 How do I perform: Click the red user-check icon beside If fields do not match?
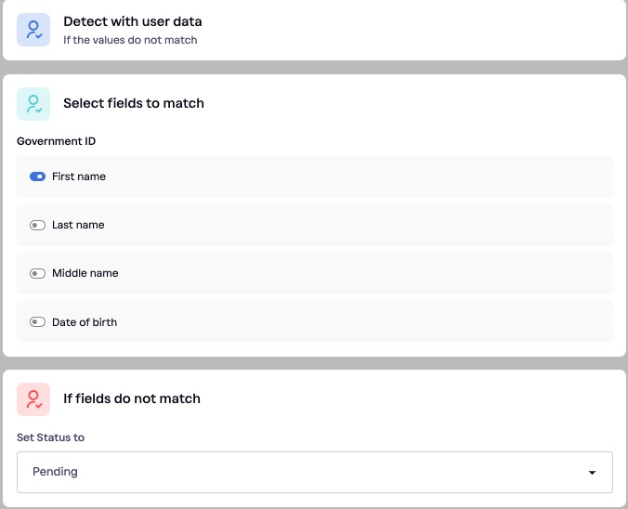(33, 399)
